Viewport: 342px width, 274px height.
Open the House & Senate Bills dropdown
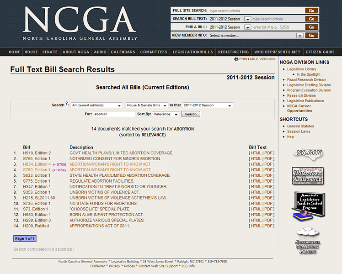pos(147,105)
